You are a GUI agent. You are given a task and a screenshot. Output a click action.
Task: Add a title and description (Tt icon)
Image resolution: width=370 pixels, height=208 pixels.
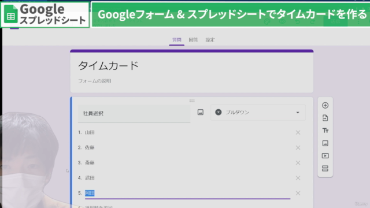325,131
